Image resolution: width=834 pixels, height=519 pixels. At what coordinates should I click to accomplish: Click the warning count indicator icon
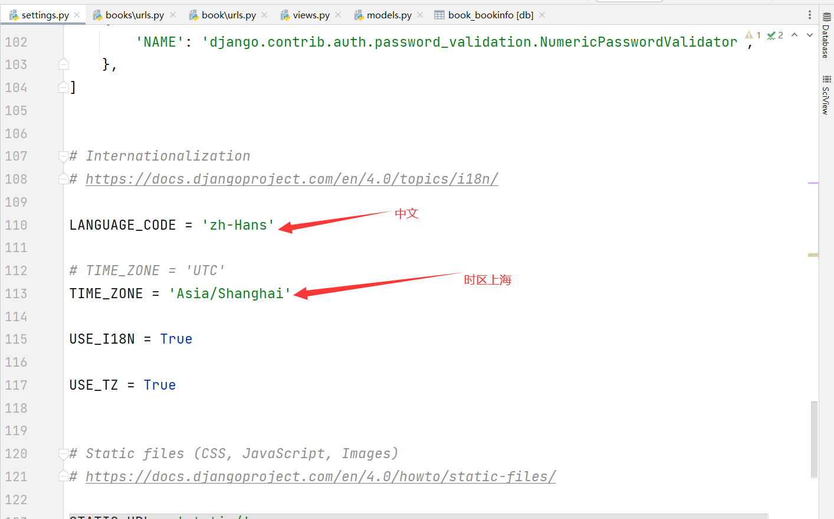749,35
